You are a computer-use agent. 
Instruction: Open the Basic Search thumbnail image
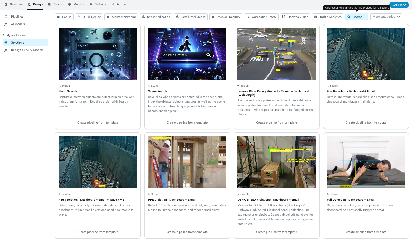[98, 54]
